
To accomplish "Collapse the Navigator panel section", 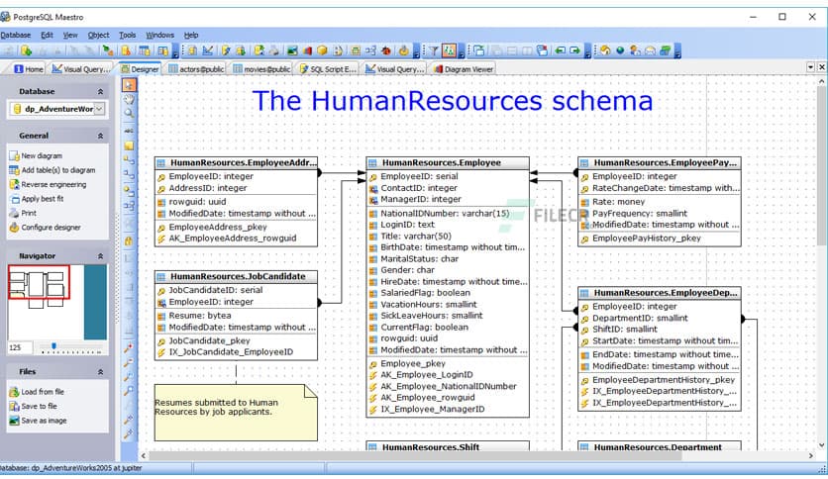I will (100, 256).
